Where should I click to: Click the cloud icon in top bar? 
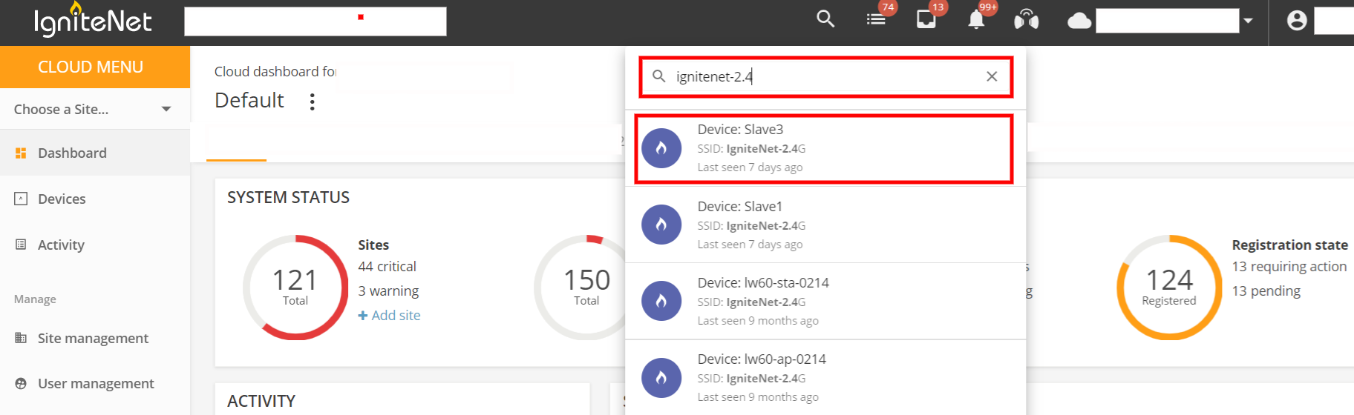[x=1079, y=21]
